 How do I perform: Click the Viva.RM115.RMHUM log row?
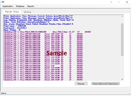tap(43, 60)
